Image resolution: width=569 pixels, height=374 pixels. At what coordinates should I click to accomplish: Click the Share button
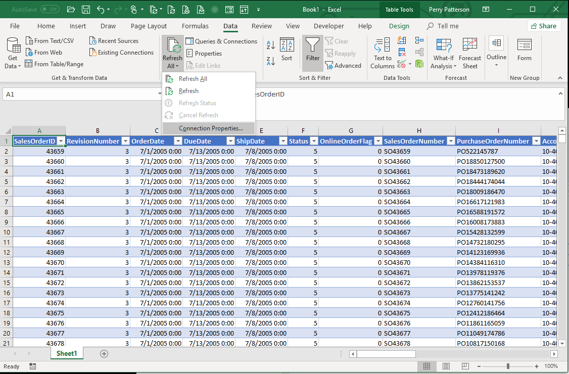click(x=543, y=26)
